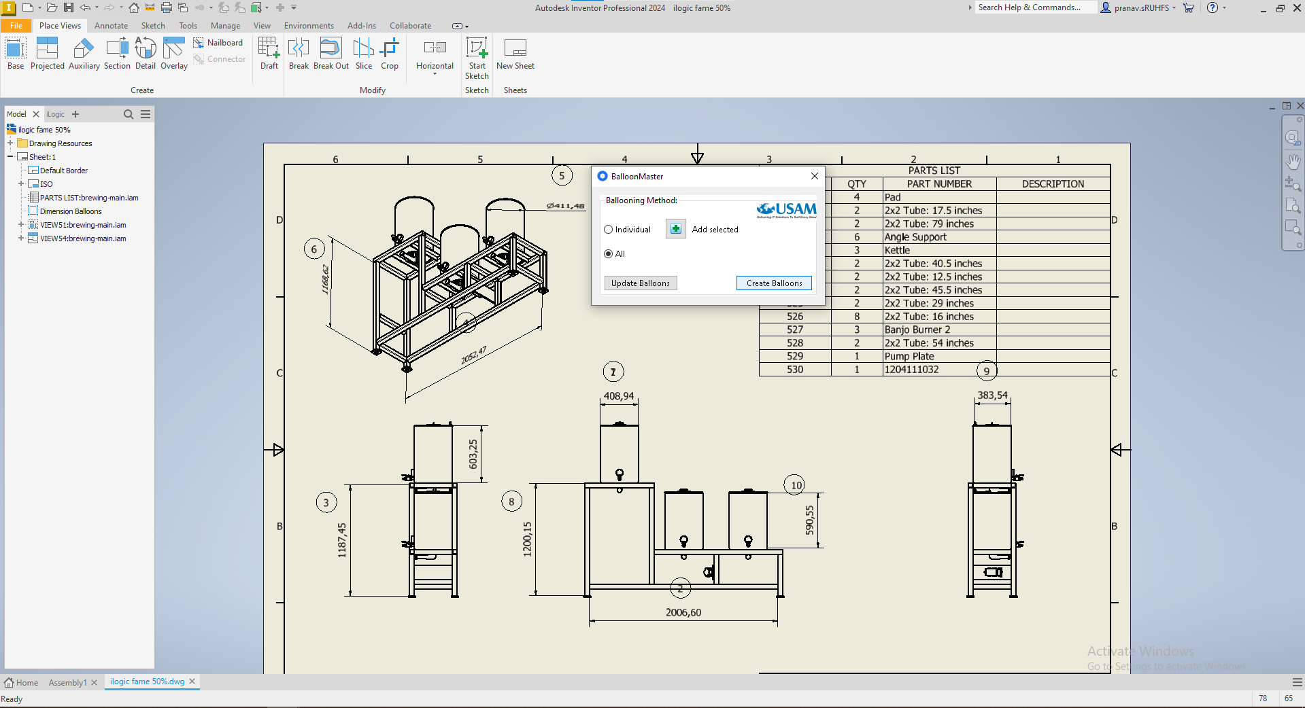Image resolution: width=1305 pixels, height=708 pixels.
Task: Activate the Detail view tool
Action: pos(146,53)
